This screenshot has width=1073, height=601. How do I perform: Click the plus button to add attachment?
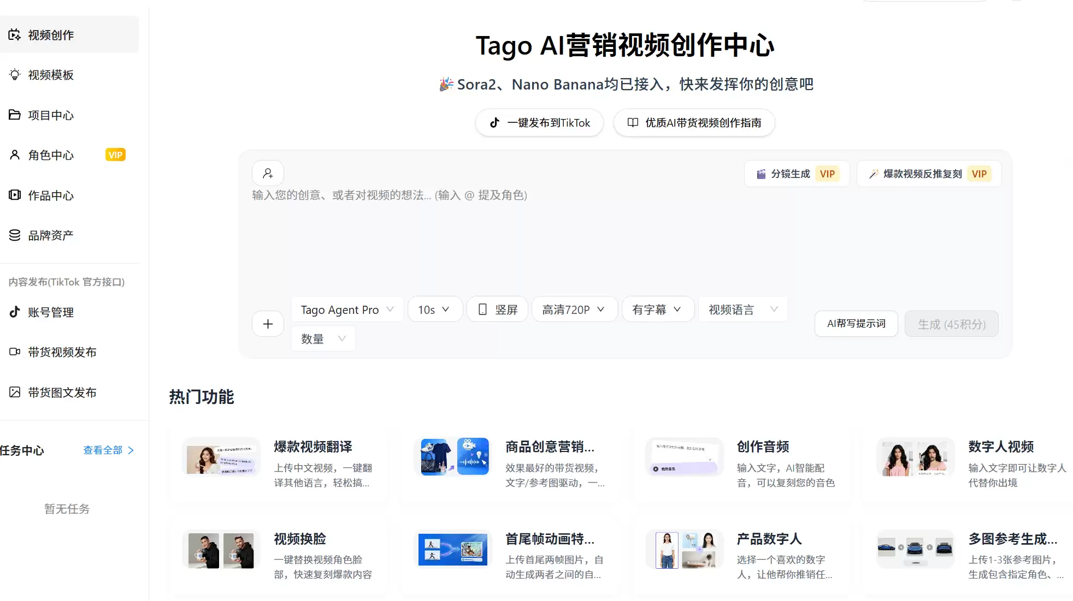coord(268,324)
